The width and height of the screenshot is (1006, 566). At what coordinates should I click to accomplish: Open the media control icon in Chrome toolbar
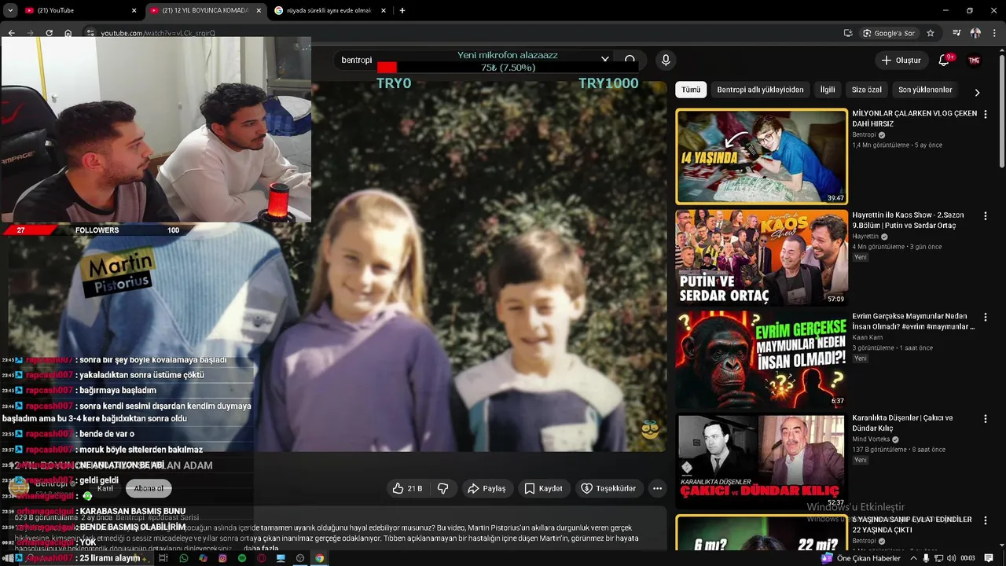coord(956,33)
